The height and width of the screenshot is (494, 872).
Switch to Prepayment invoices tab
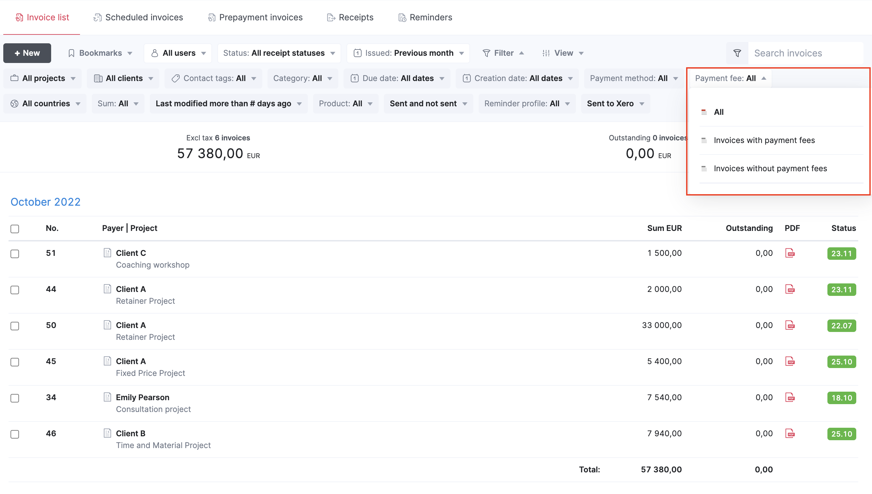255,17
